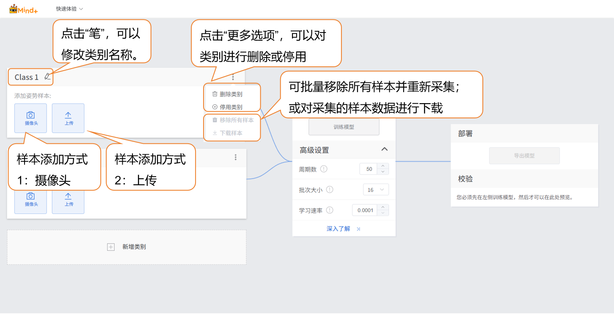Open the 快速体验 dropdown in the top bar
Screen dimensions: 614x317
69,9
